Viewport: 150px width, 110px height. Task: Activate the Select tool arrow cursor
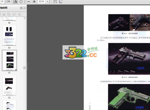click(15, 2)
